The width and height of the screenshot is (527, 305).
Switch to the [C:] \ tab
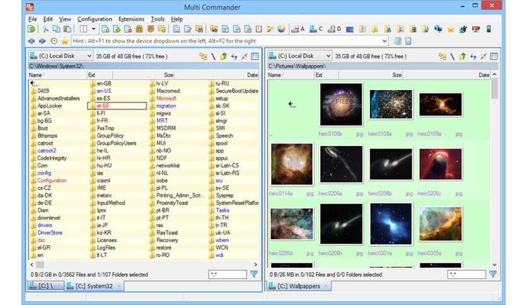46,286
